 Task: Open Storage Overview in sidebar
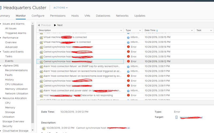[13, 121]
